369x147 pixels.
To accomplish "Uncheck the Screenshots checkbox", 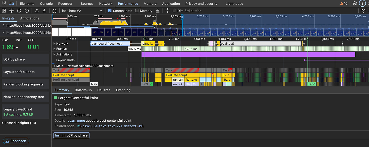I will (110, 11).
